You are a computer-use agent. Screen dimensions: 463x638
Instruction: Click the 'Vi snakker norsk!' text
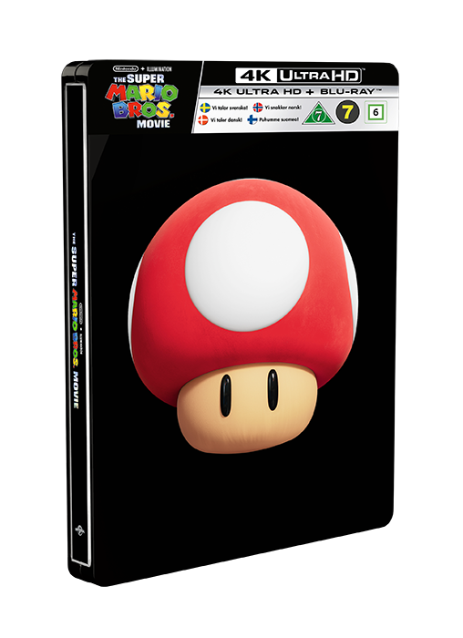coord(283,108)
